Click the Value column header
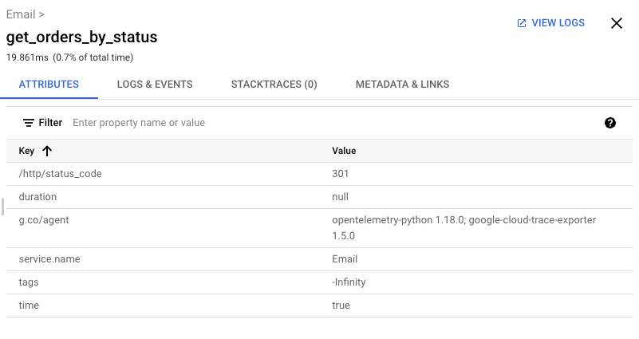 tap(344, 151)
